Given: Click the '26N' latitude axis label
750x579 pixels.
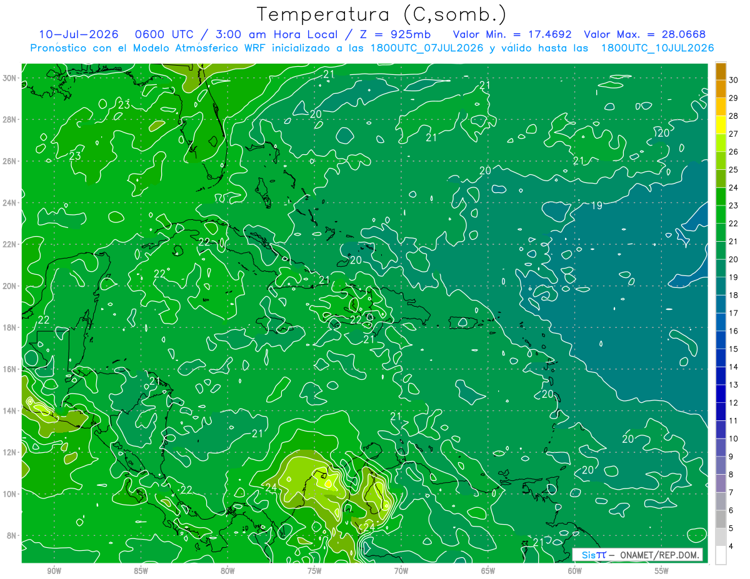Looking at the screenshot, I should coord(10,161).
